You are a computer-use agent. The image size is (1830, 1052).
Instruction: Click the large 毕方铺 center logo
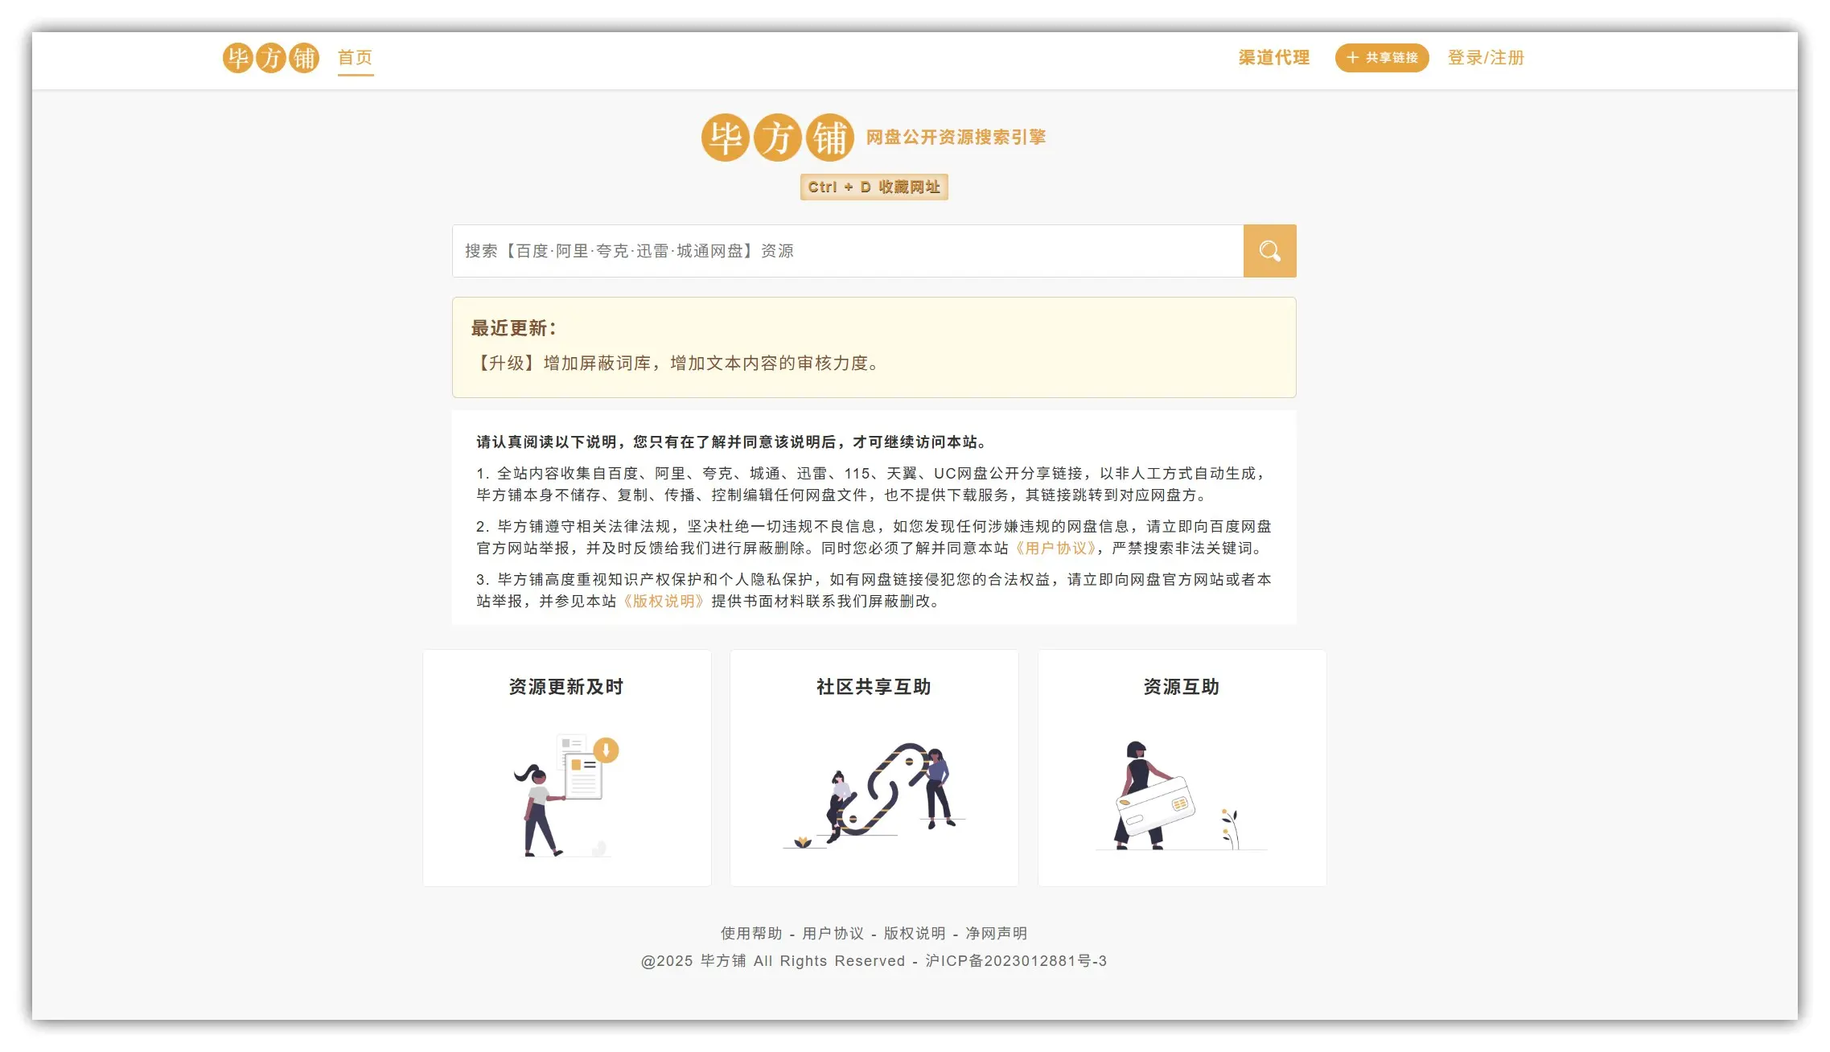[777, 138]
